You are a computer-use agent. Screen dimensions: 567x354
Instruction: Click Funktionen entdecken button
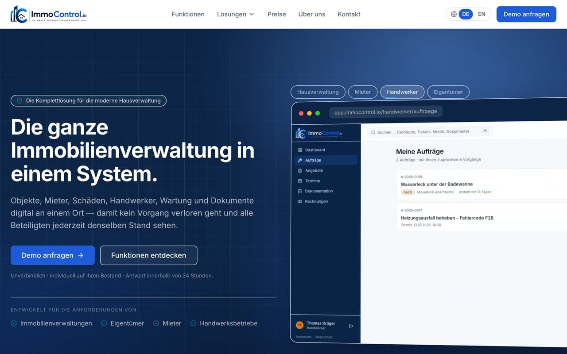tap(148, 255)
